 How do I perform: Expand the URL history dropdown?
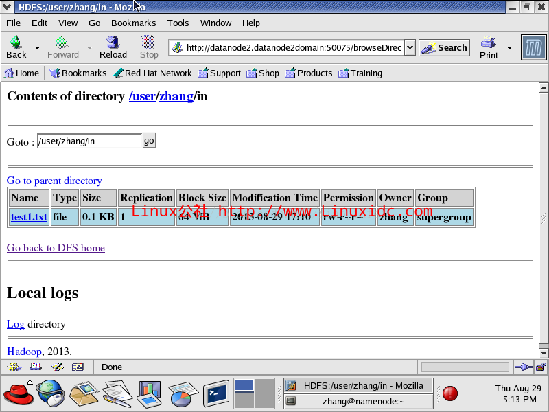point(410,47)
